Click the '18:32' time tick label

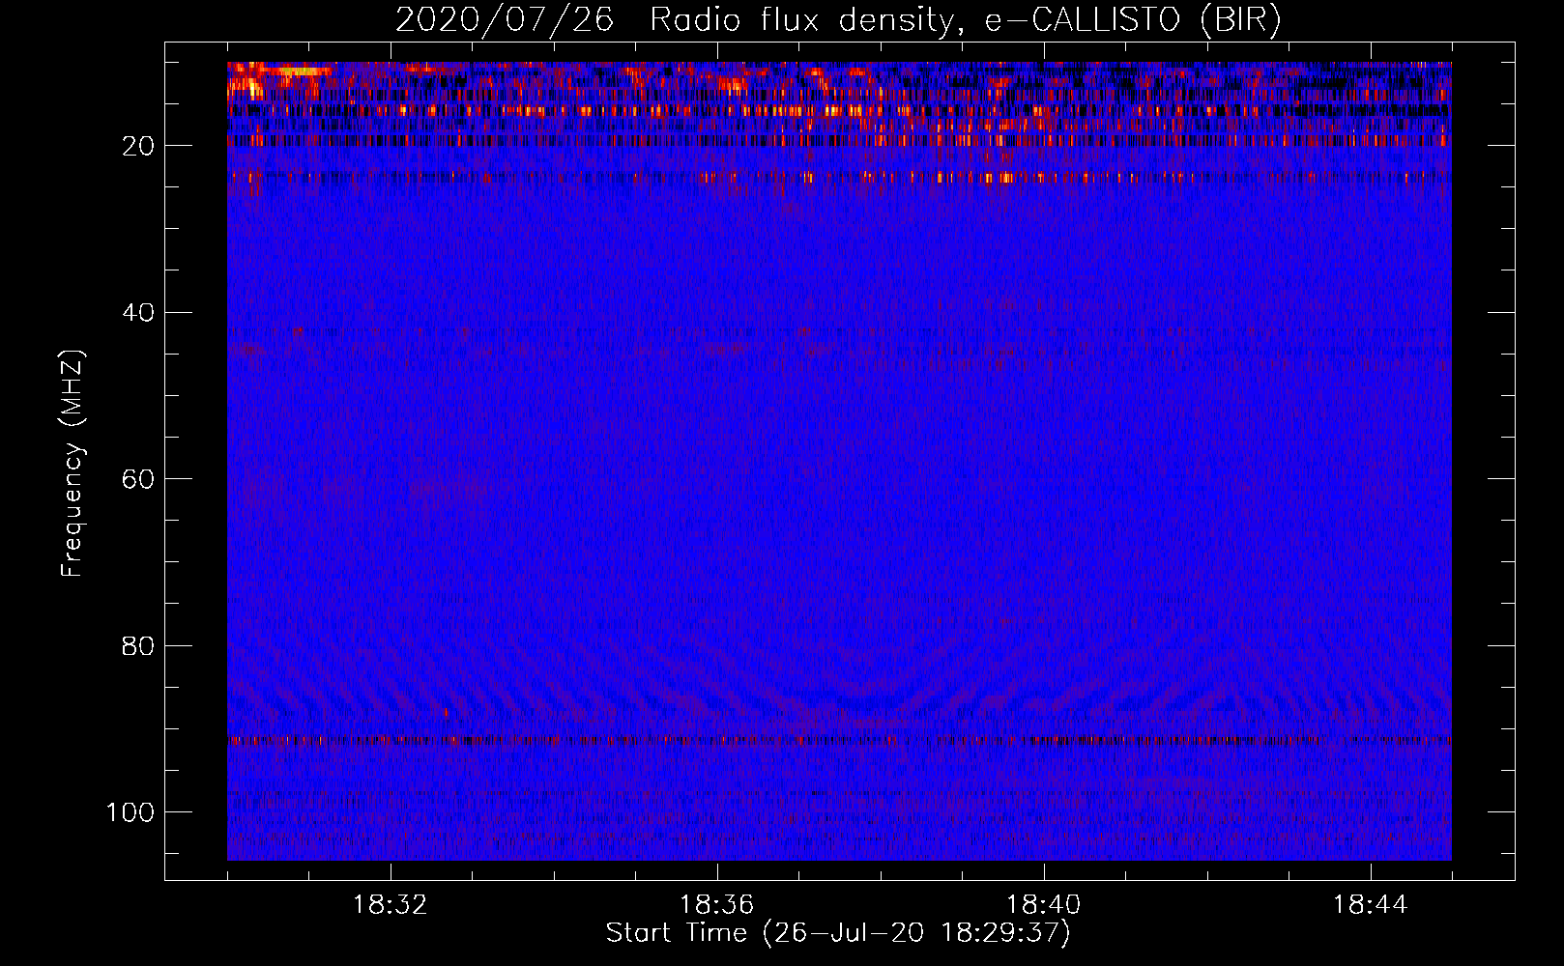[x=391, y=905]
